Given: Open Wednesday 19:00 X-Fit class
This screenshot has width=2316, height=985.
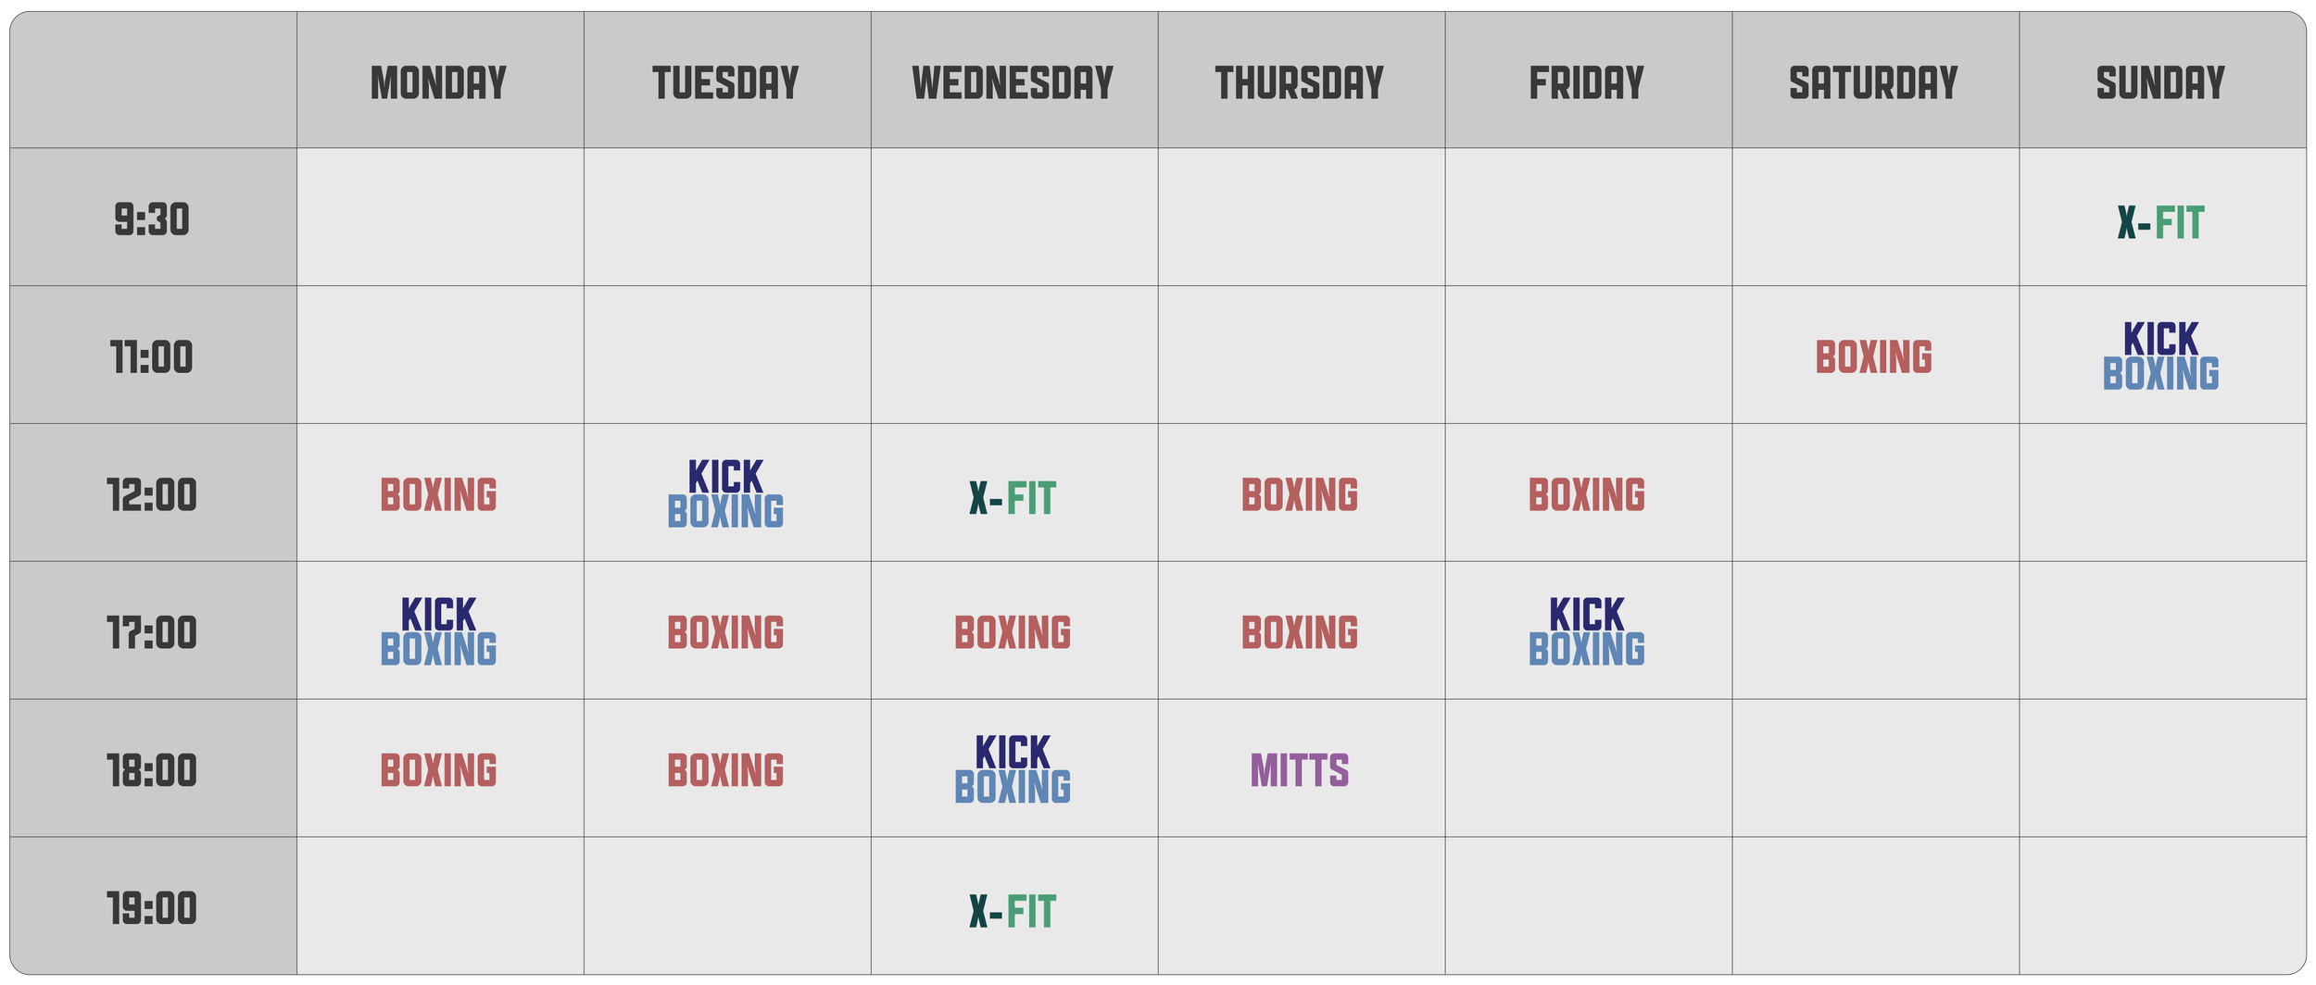Looking at the screenshot, I should [1013, 912].
